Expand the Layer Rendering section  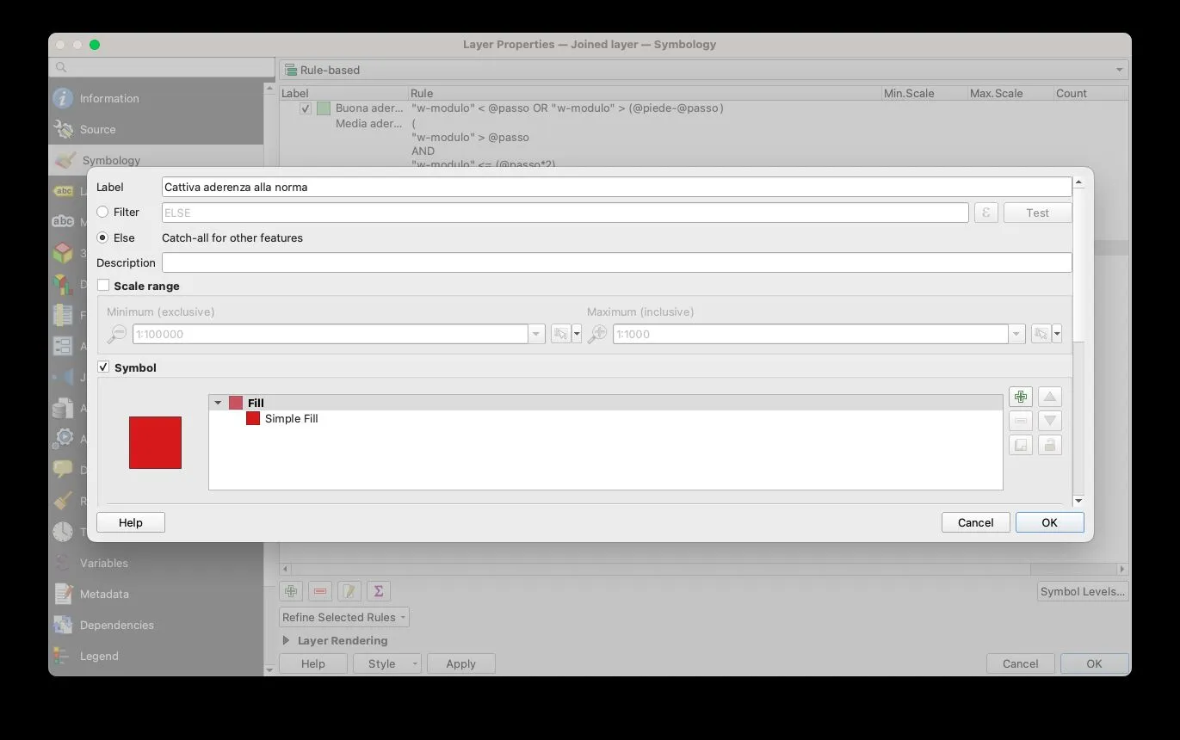(287, 640)
